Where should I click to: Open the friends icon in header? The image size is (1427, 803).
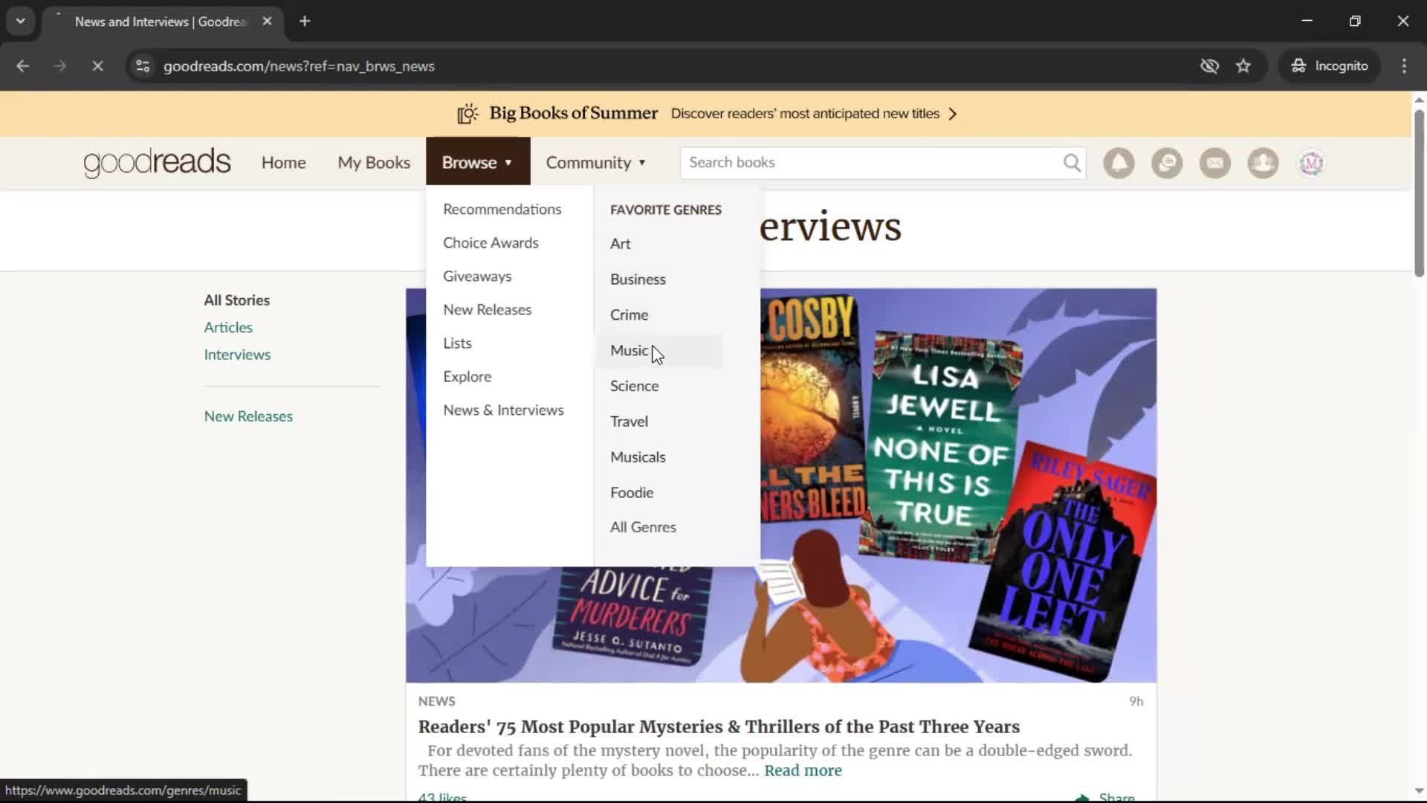[x=1263, y=163]
